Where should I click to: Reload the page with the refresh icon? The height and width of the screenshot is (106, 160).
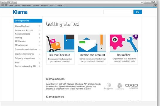142,2
